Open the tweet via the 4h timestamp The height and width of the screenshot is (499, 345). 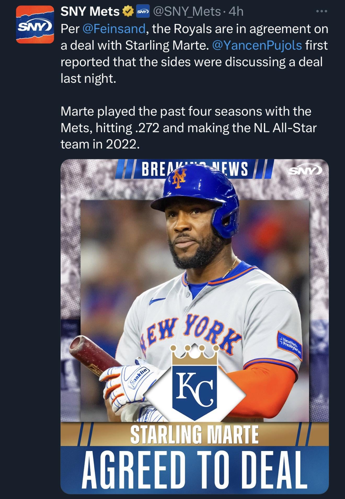(x=236, y=11)
